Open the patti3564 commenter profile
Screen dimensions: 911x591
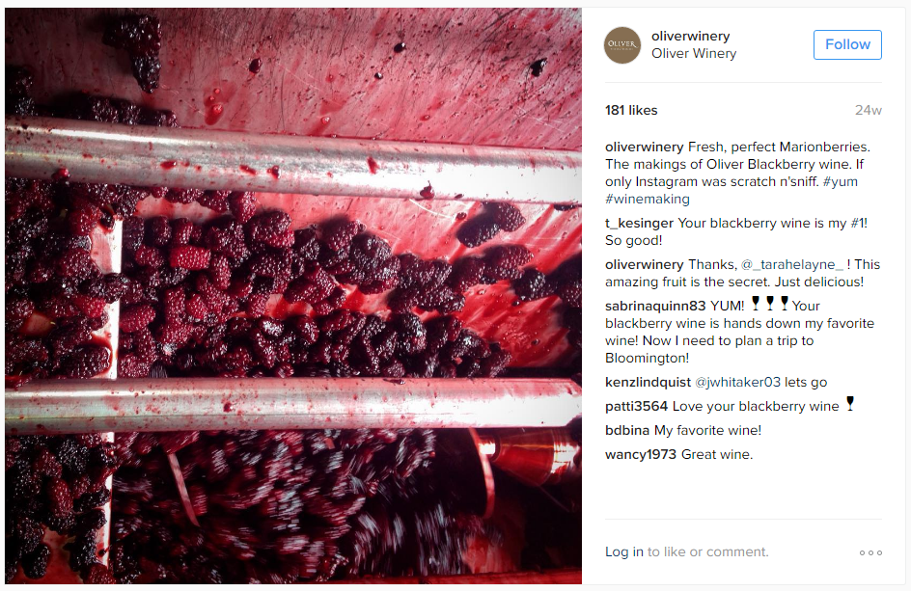point(636,407)
